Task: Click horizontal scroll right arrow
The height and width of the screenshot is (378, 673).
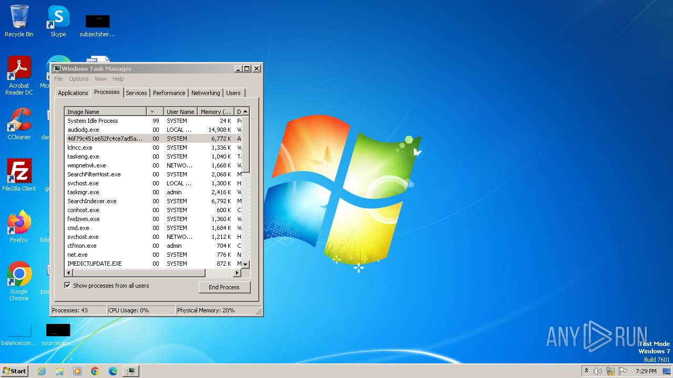Action: tap(237, 273)
